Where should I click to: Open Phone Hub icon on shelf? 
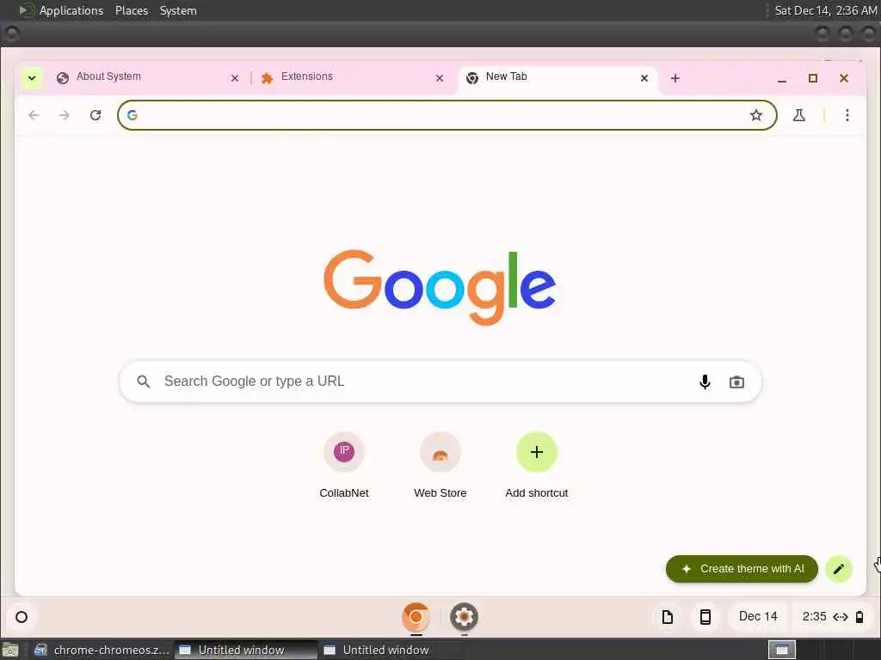tap(705, 617)
